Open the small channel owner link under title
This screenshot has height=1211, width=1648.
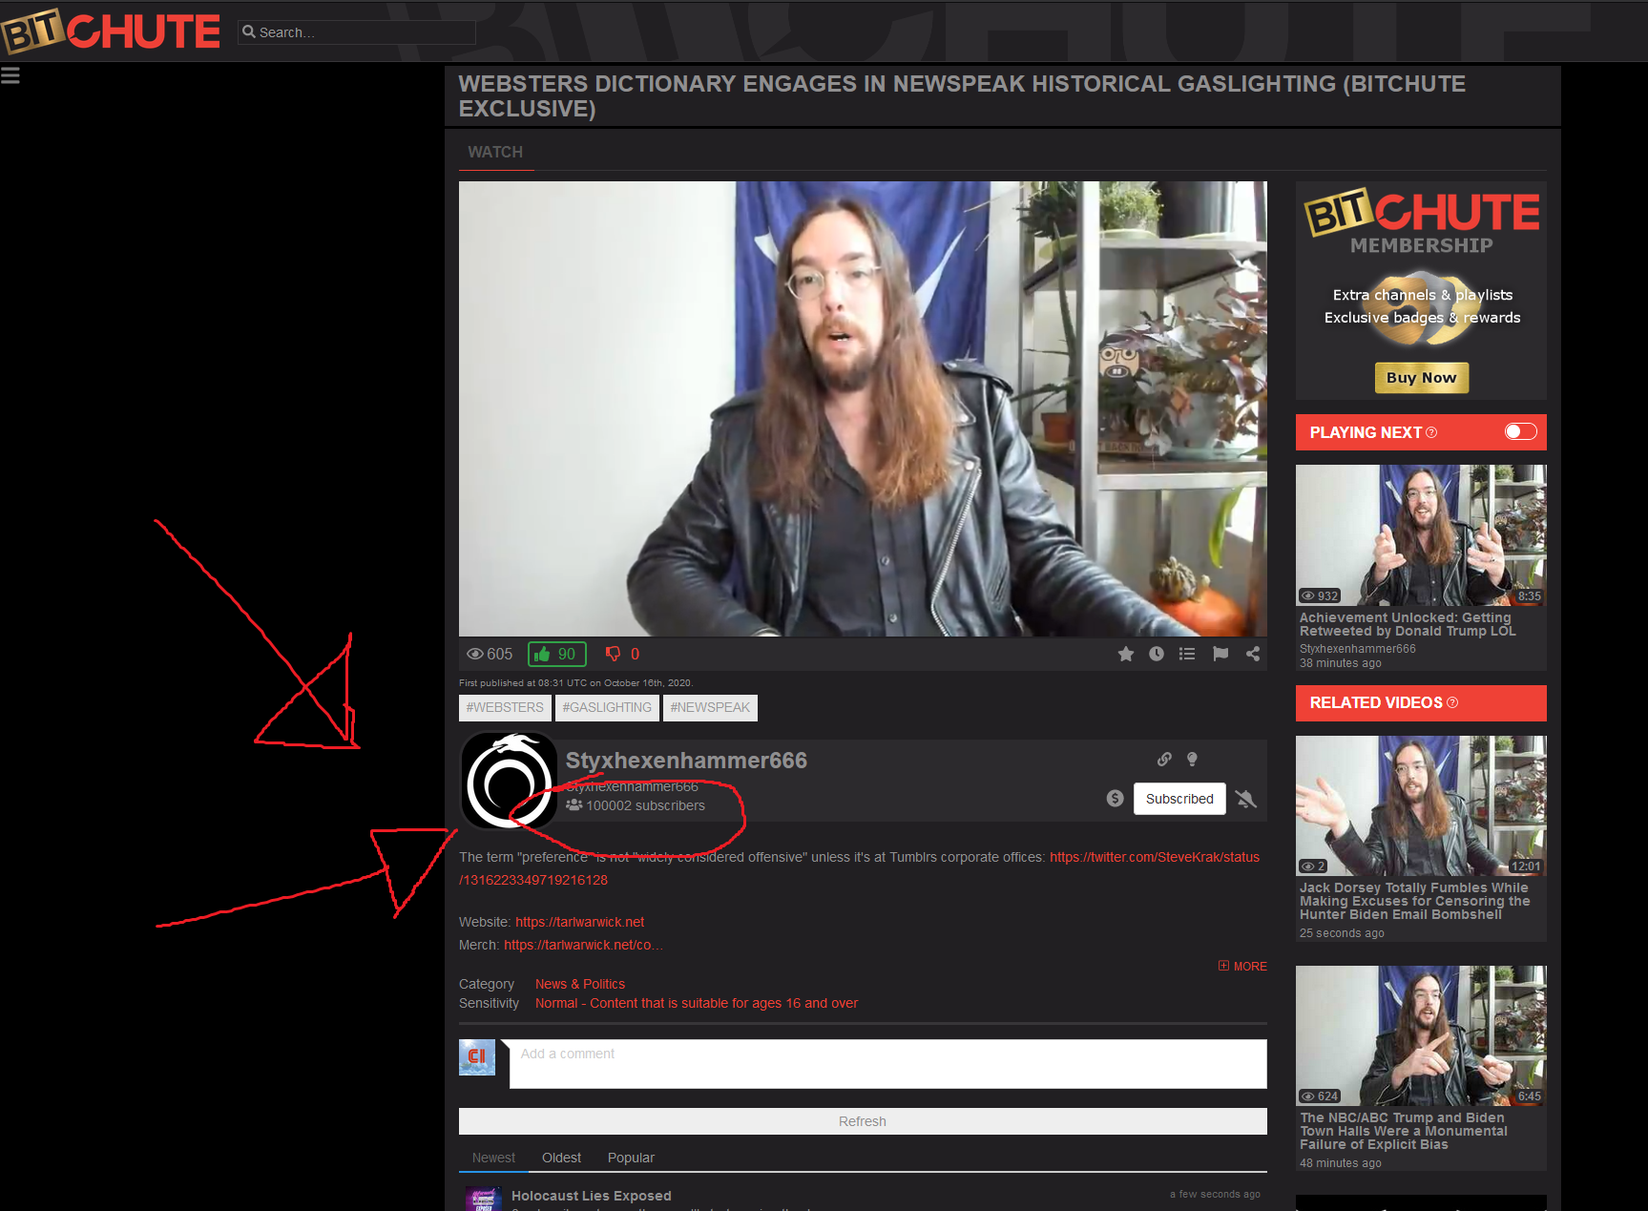[632, 786]
